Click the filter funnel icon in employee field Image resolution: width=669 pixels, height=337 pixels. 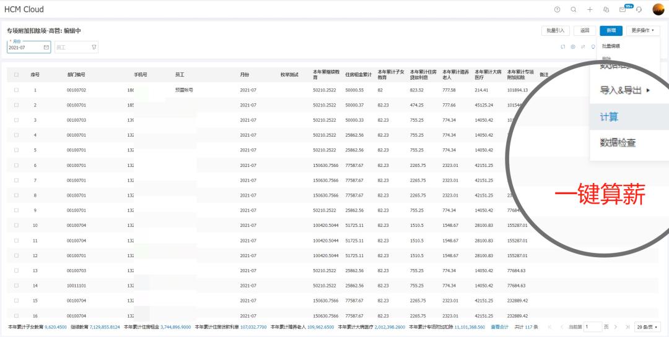[x=94, y=47]
